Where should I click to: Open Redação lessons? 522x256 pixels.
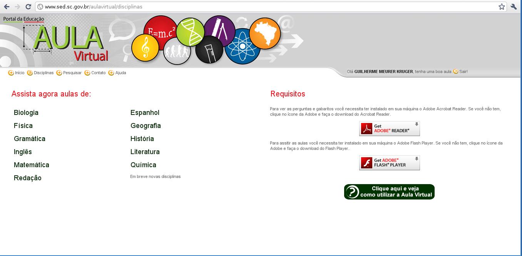point(28,178)
